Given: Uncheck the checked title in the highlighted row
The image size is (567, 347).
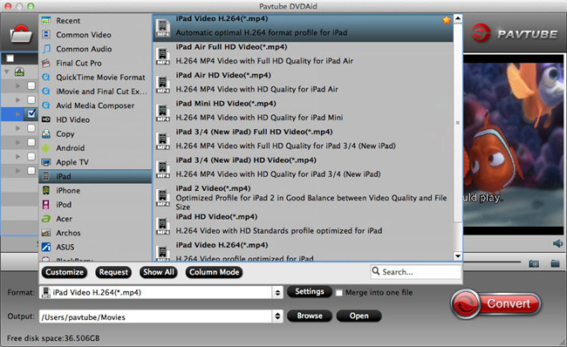Looking at the screenshot, I should click(31, 114).
